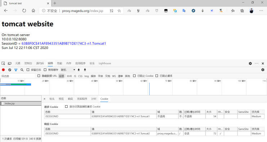Check the blocked cookies filter
The image size is (267, 142).
click(134, 76)
